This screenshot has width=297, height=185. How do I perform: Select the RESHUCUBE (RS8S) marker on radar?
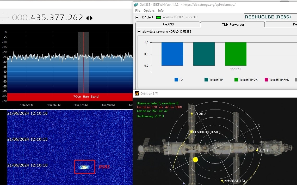[x=191, y=132]
